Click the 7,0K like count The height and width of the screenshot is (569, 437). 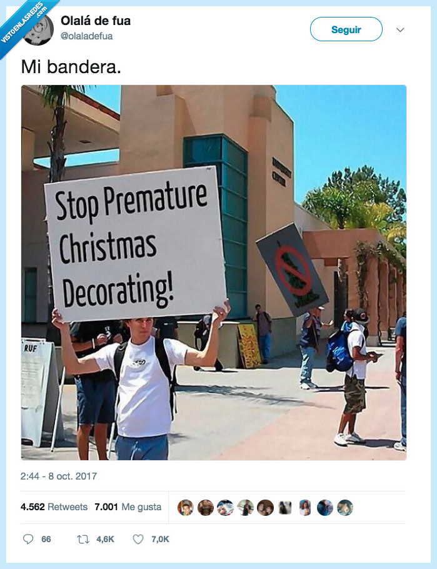[160, 539]
